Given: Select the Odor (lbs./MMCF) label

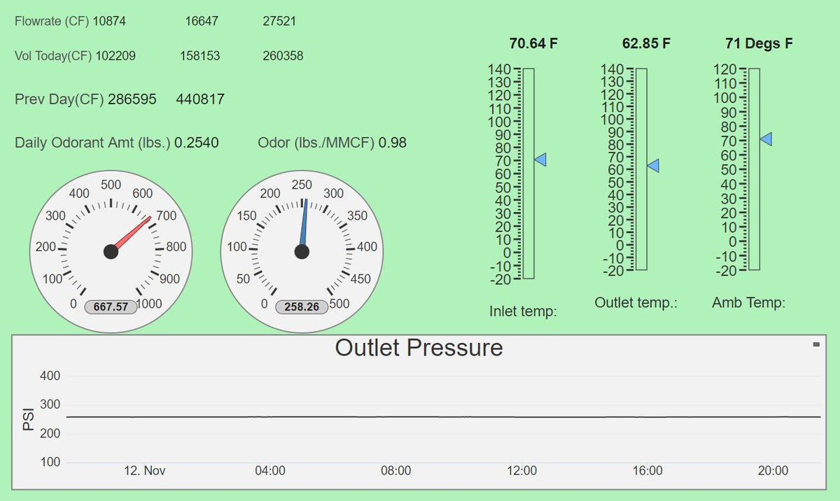Looking at the screenshot, I should (x=316, y=143).
